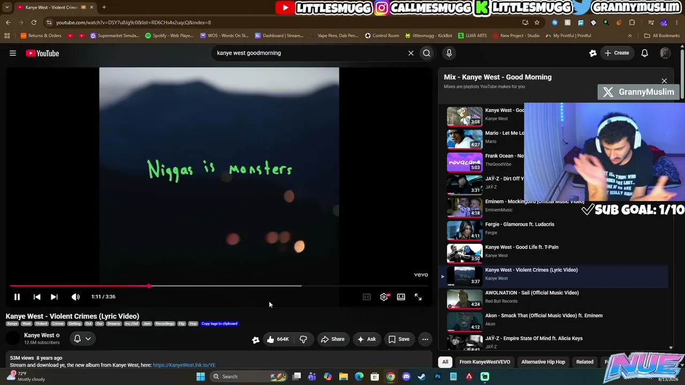Switch to theater mode
The image size is (685, 385).
(x=401, y=297)
